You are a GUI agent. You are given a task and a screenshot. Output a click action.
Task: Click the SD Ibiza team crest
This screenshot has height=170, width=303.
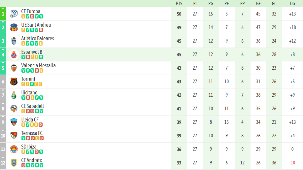(x=14, y=149)
